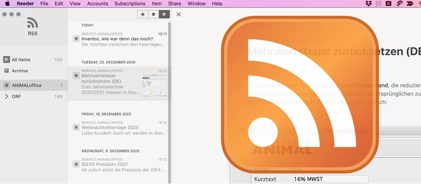
Task: Click the striped columns menu bar icon
Action: tap(378, 3)
